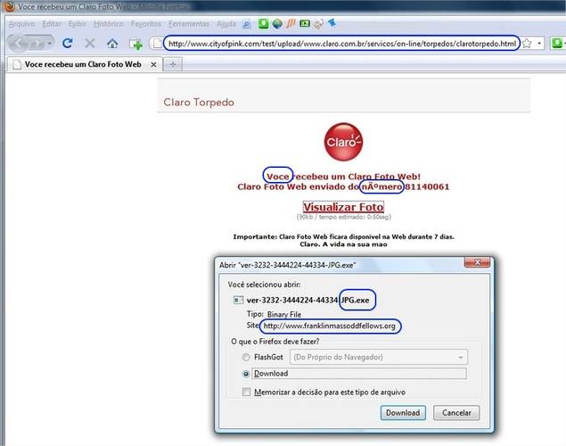
Task: Click the orange script icon in the menu bar
Action: click(291, 24)
